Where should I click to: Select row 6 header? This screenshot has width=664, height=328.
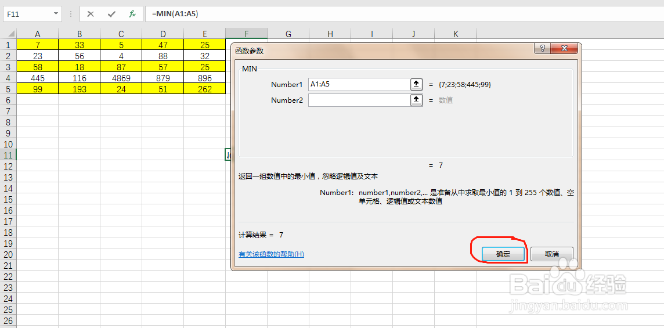[x=9, y=100]
